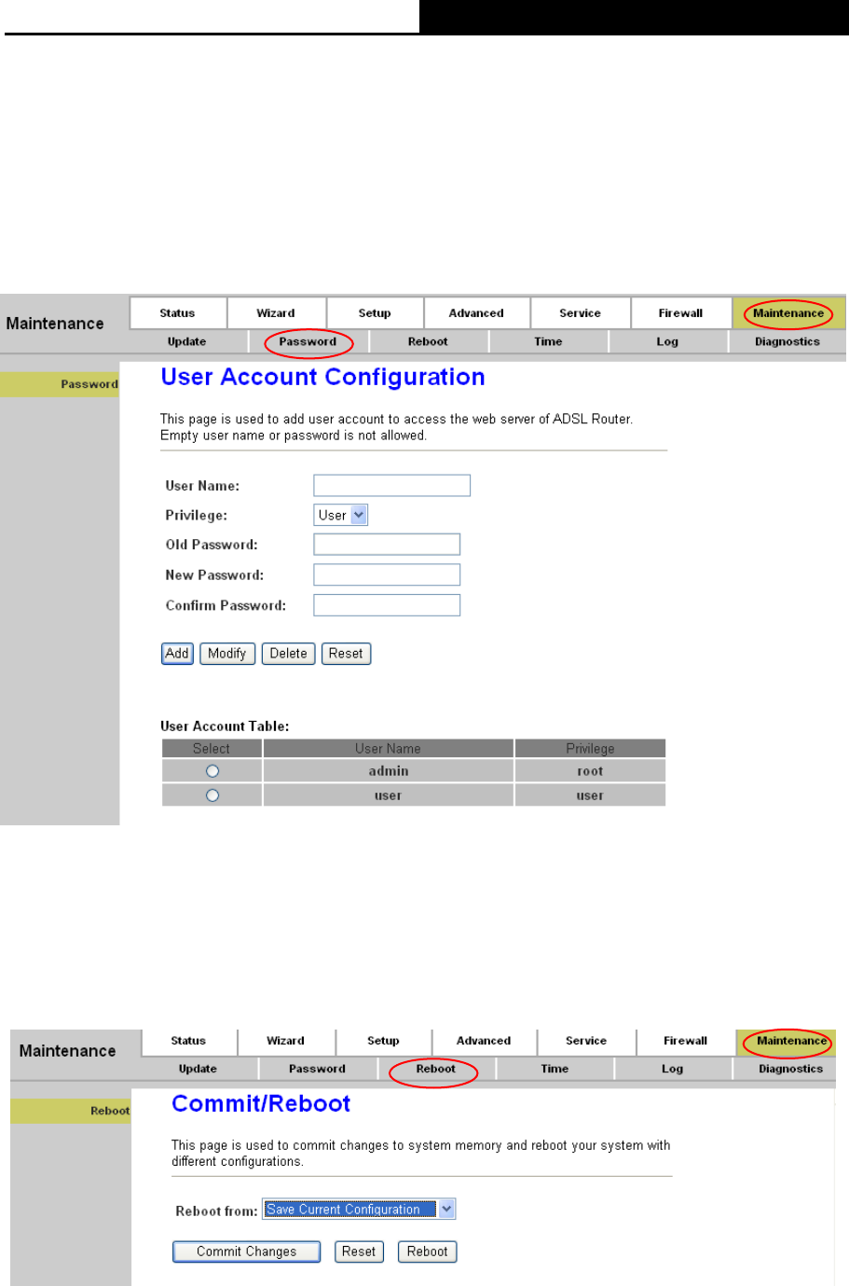
Task: Select Password item in left sidebar
Action: (60, 384)
